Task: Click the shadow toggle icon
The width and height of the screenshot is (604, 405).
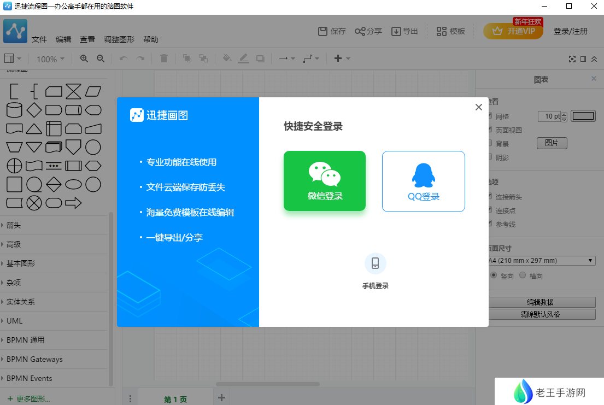Action: pos(260,58)
